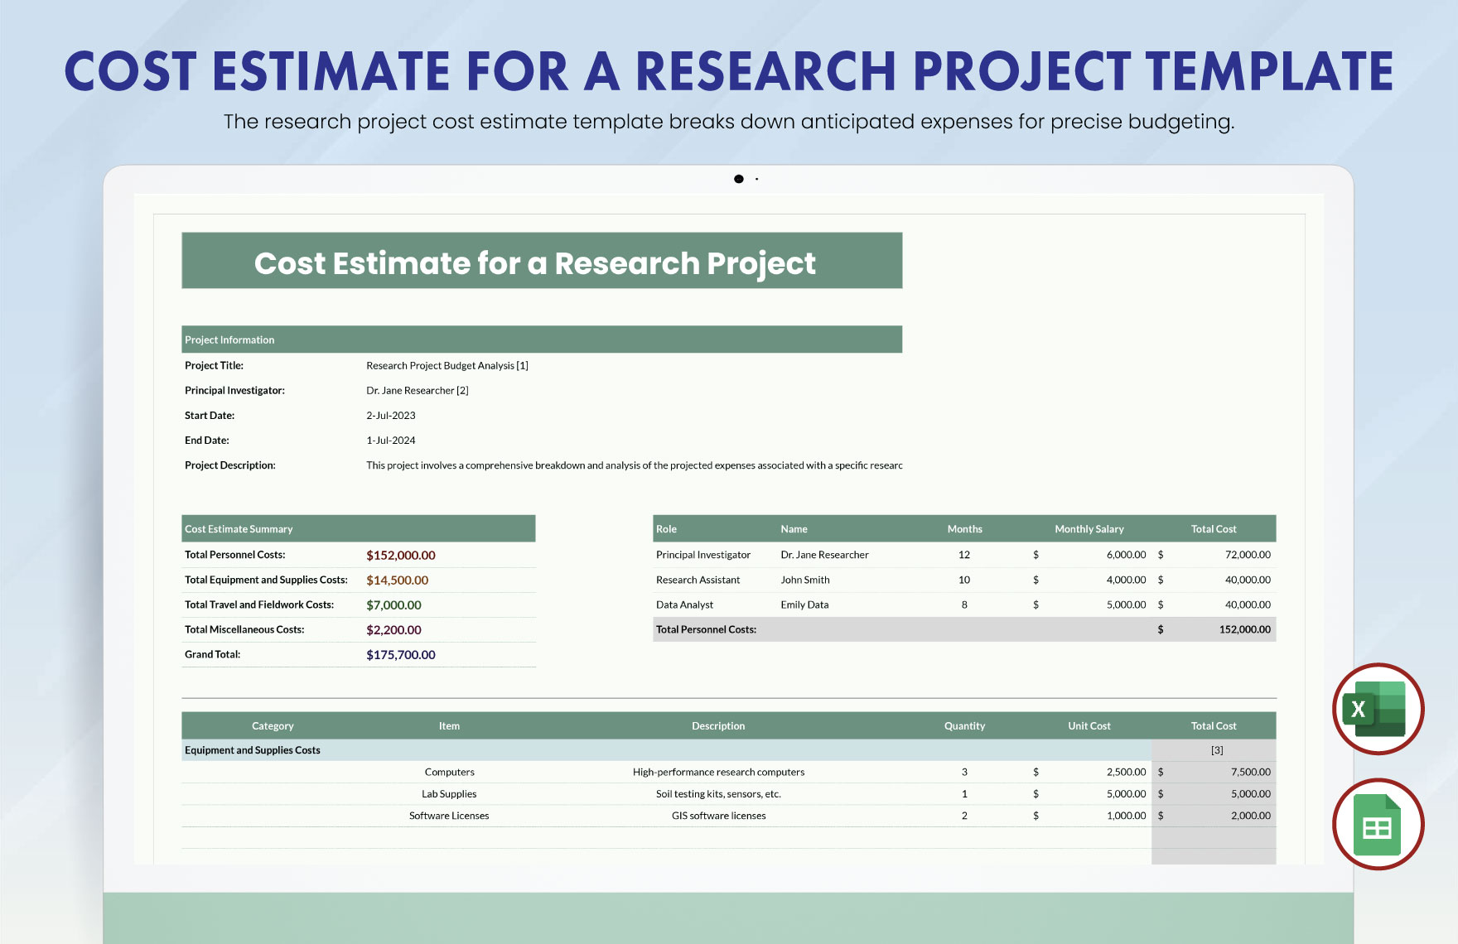The image size is (1458, 944).
Task: Click the 'Project Title:' label
Action: [214, 365]
